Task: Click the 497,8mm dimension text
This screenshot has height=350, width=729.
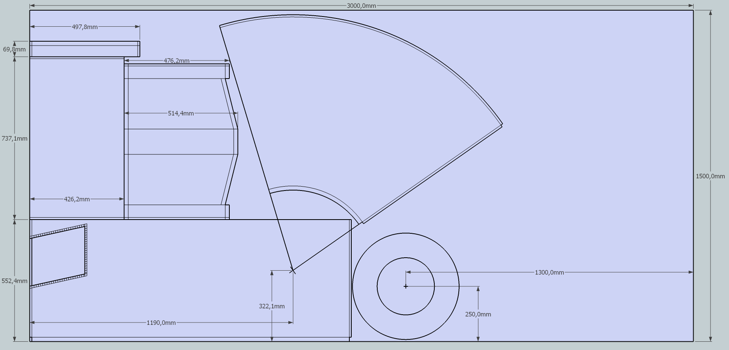Action: click(x=85, y=27)
